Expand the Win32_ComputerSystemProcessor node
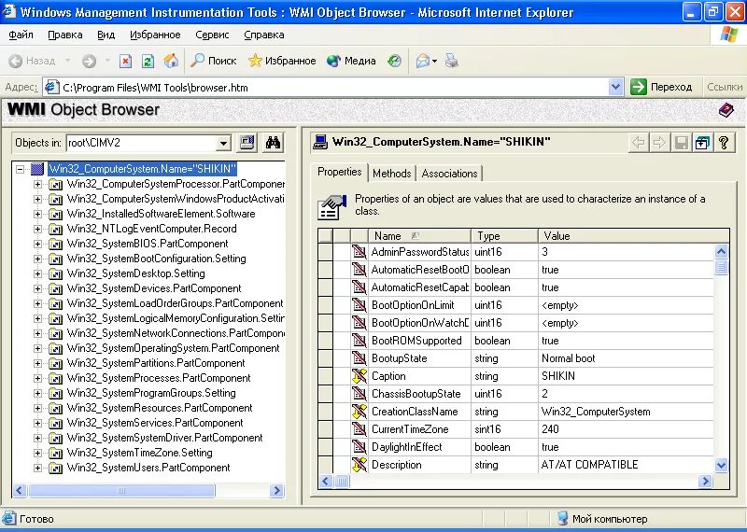The height and width of the screenshot is (532, 747). [x=37, y=184]
